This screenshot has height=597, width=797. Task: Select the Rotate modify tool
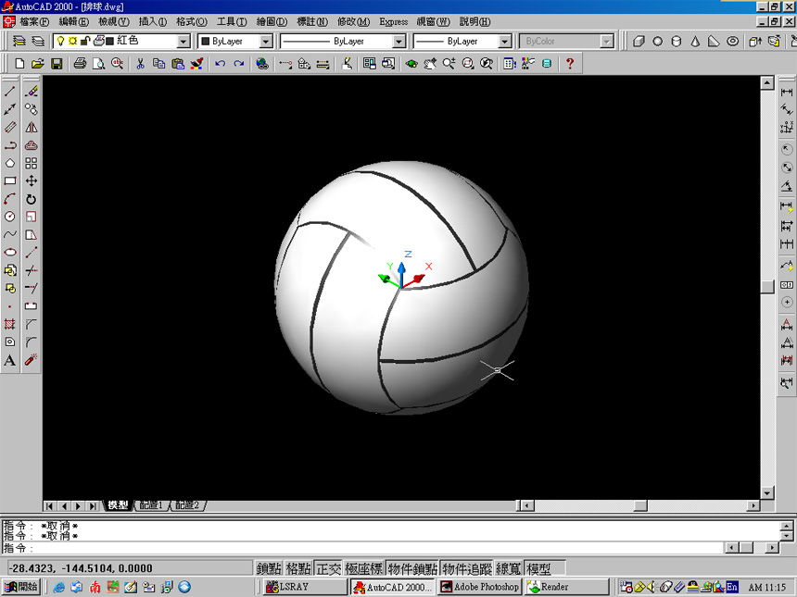[32, 199]
